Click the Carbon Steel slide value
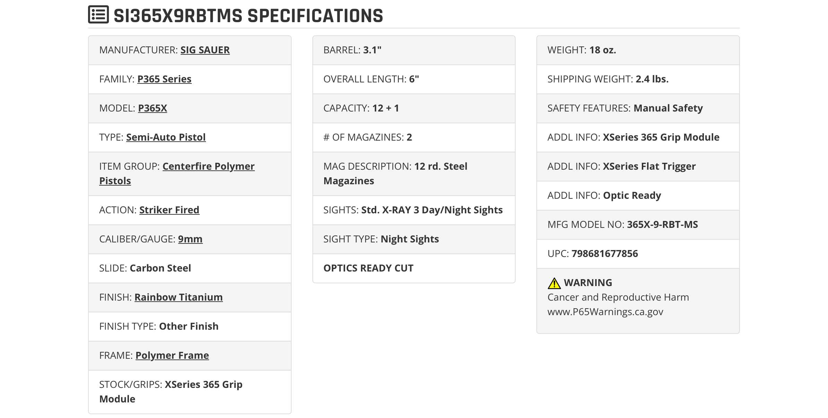 click(160, 268)
